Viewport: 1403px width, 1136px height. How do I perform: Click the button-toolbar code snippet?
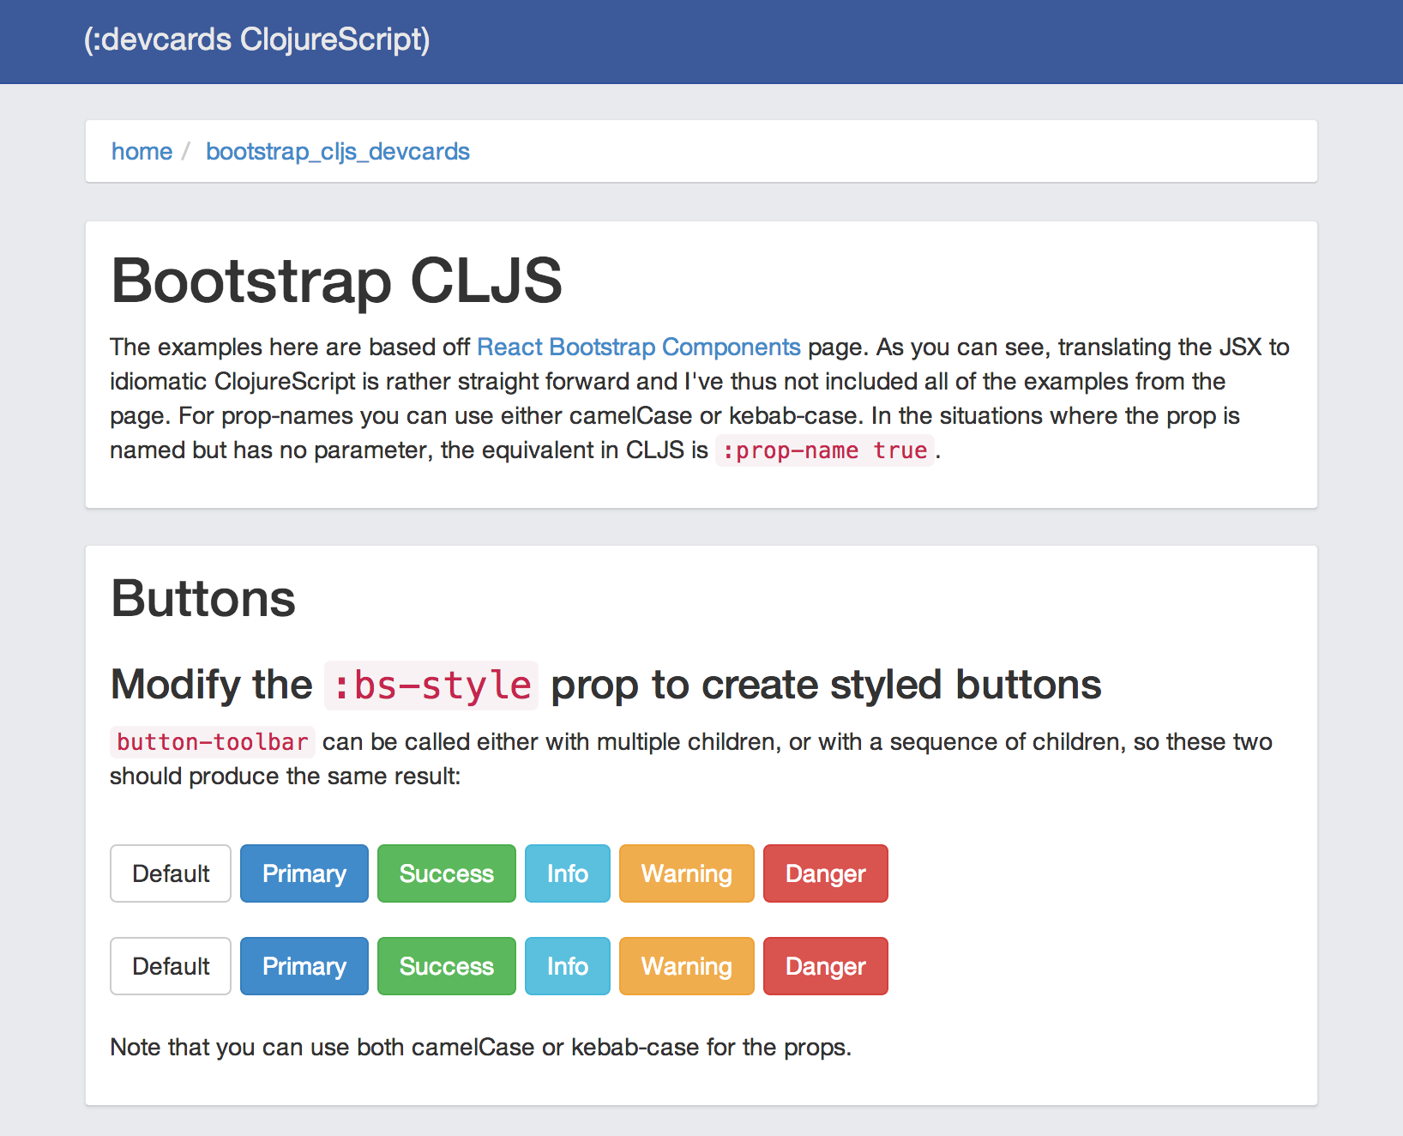pos(213,742)
